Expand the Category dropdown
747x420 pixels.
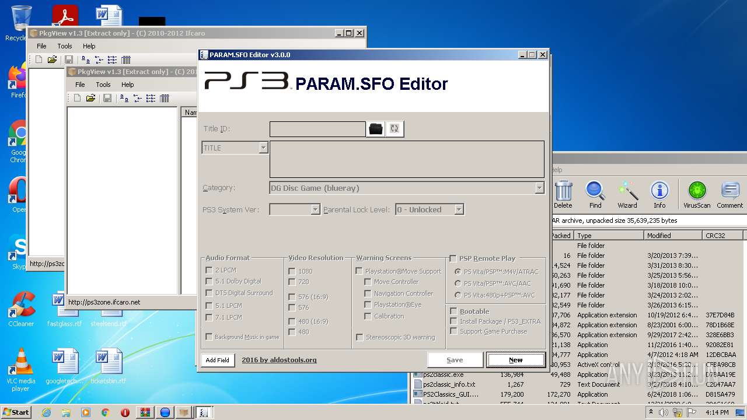[539, 188]
